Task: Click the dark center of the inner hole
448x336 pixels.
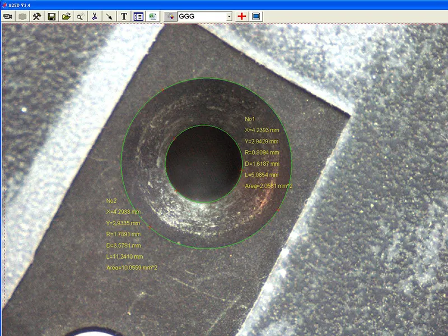Action: tap(203, 163)
